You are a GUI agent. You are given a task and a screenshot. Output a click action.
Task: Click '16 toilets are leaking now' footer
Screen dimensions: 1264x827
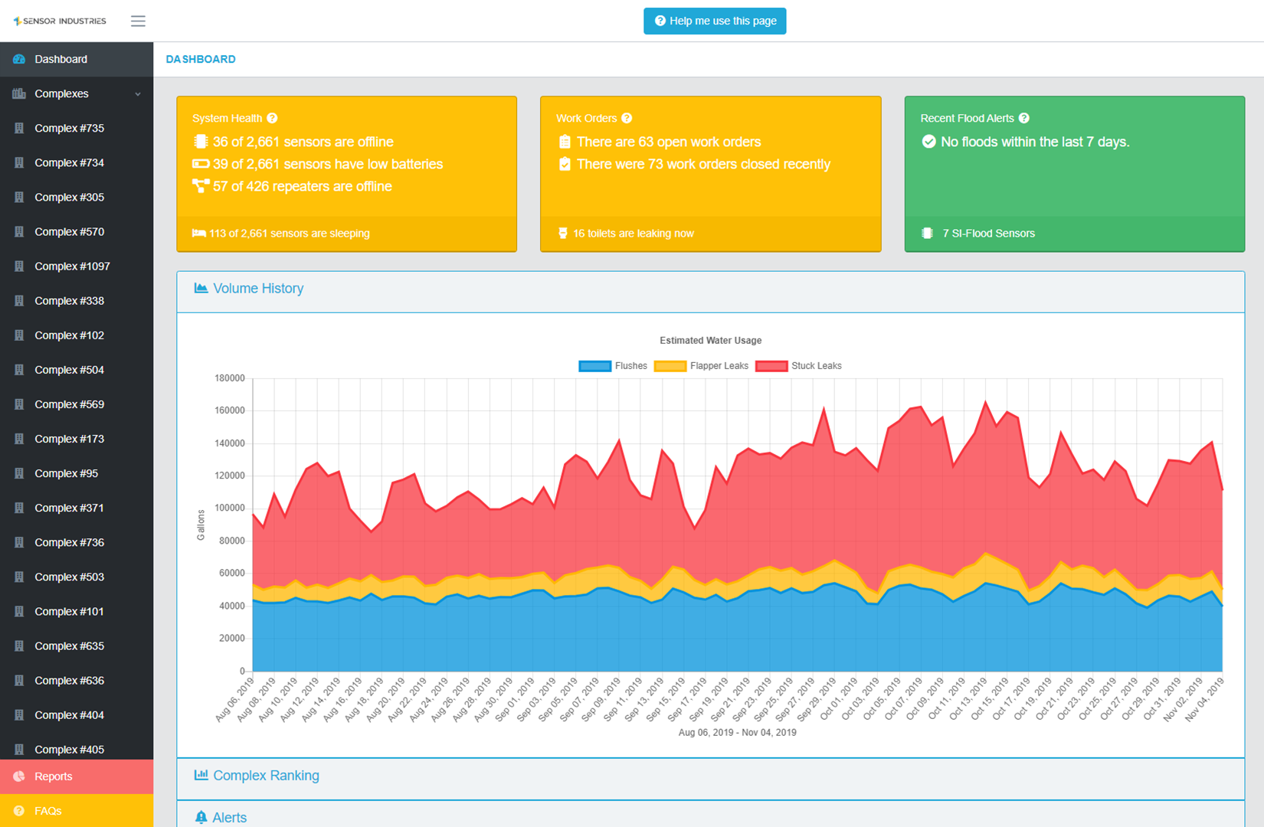pyautogui.click(x=710, y=234)
